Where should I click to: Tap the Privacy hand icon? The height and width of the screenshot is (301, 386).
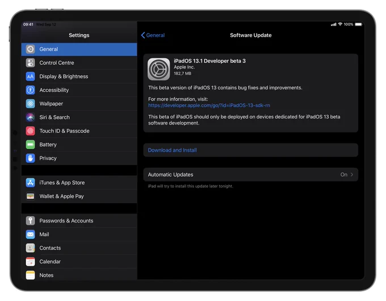[x=30, y=158]
